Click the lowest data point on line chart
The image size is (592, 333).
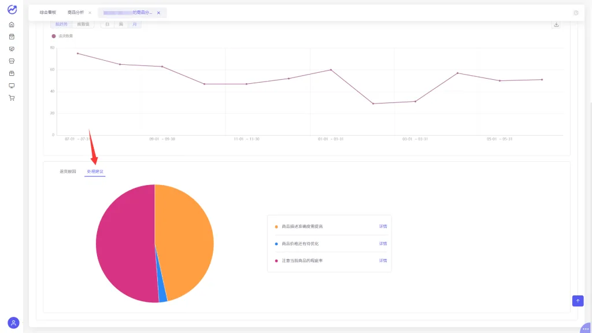[x=373, y=103]
